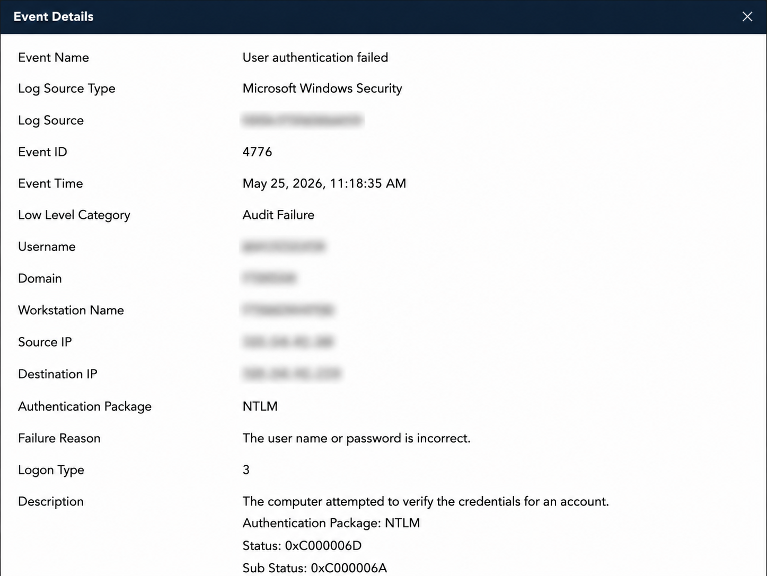The image size is (767, 576).
Task: Click the Event Time value
Action: coord(324,183)
